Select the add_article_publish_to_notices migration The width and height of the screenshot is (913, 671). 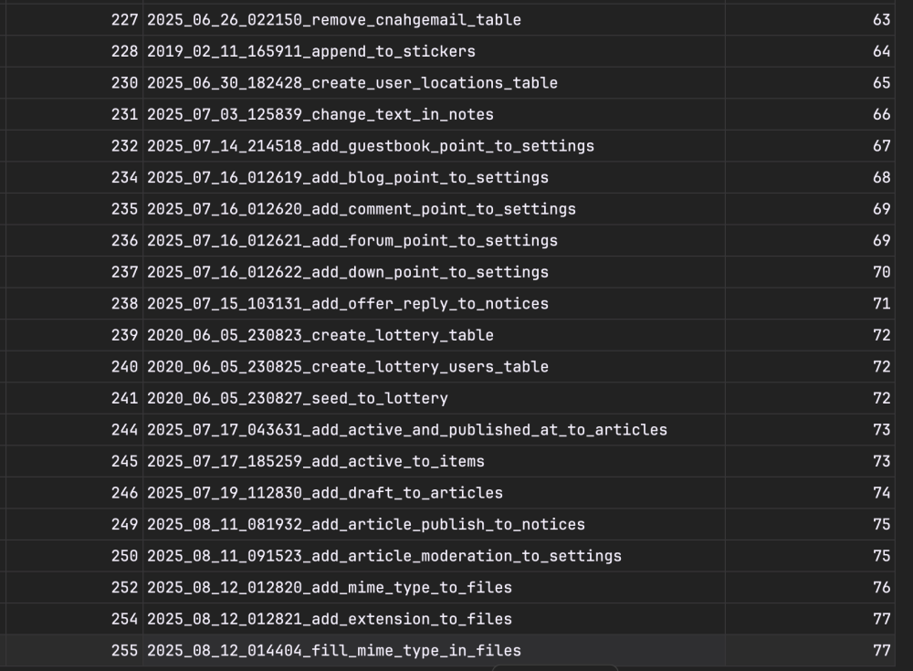click(366, 524)
